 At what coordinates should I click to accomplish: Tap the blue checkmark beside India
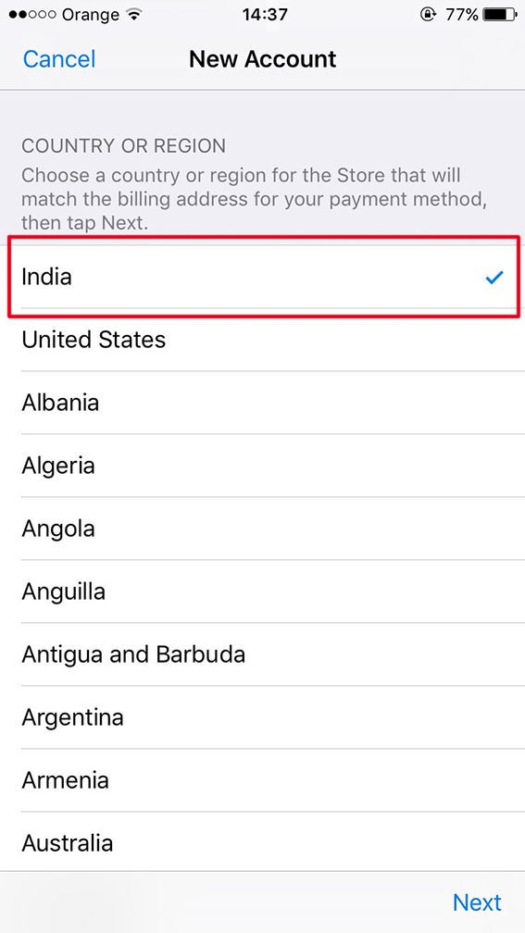[x=494, y=277]
